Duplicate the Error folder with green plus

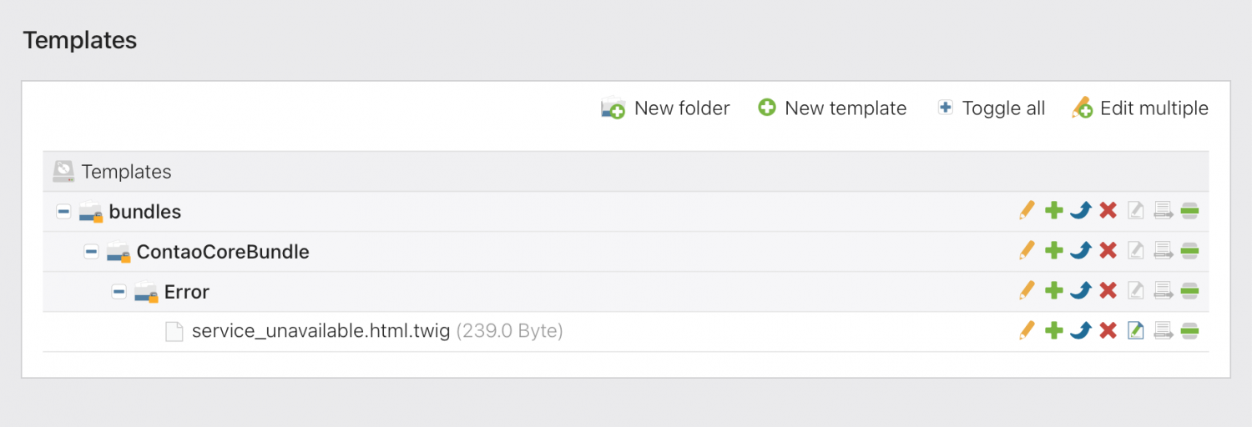1054,291
